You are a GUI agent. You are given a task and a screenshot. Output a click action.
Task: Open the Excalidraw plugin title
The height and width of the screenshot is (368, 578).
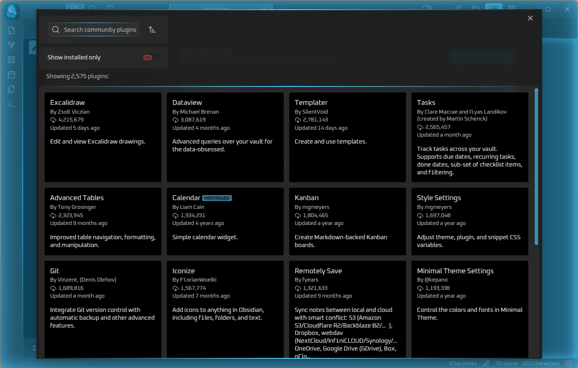[x=68, y=103]
